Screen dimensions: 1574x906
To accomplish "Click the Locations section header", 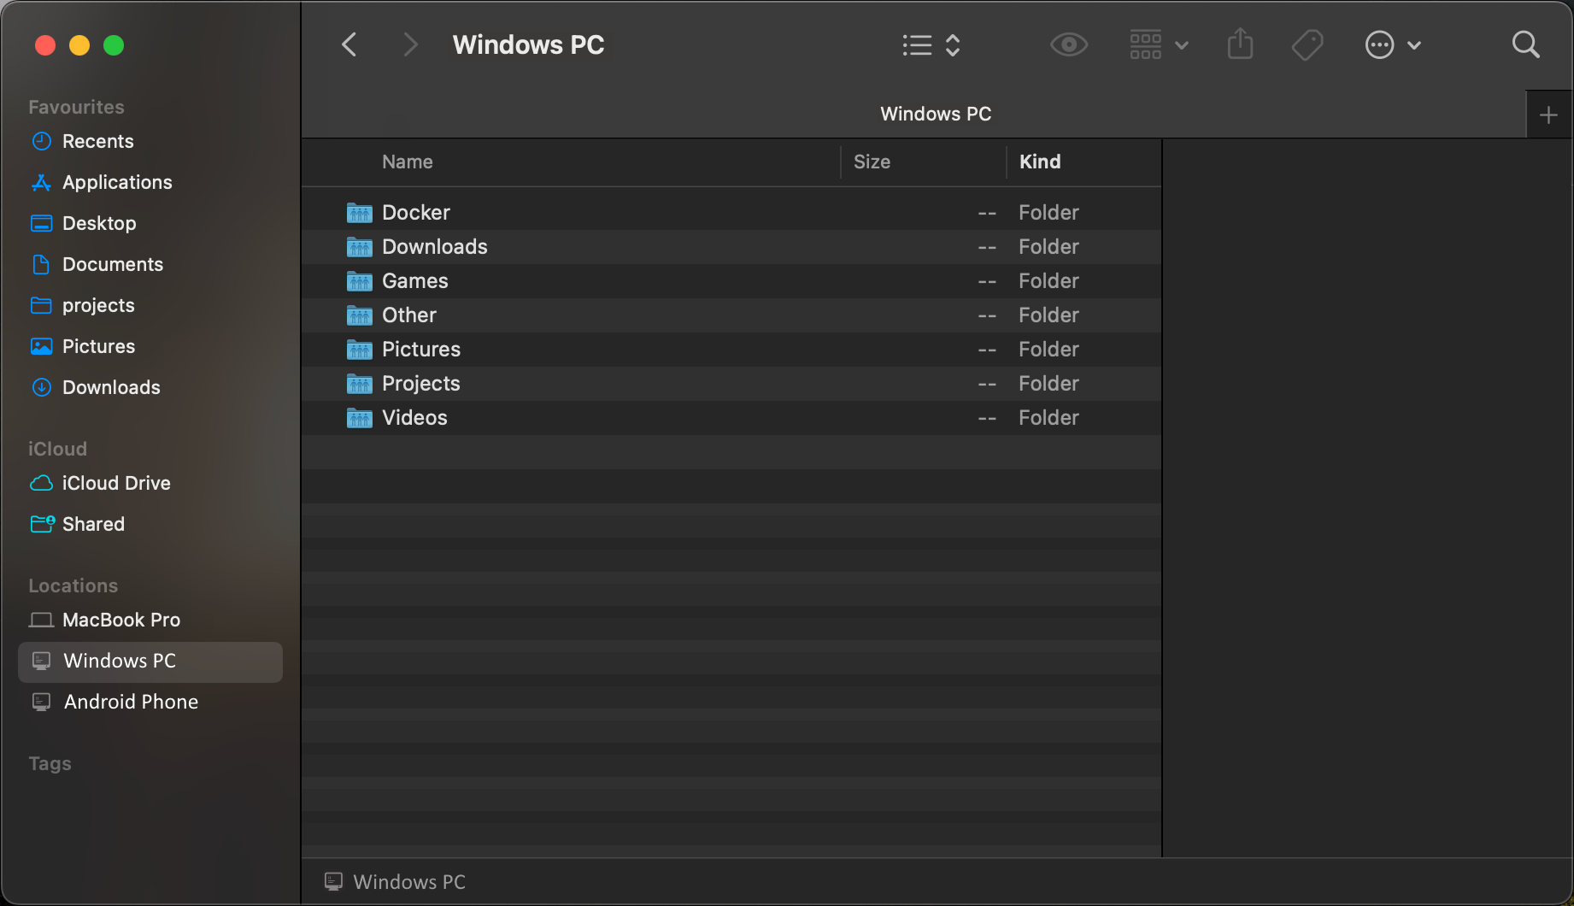I will (73, 585).
